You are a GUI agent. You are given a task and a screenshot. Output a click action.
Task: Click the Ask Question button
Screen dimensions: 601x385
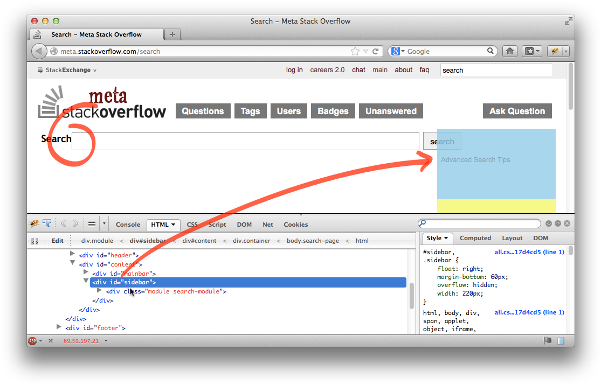[517, 111]
